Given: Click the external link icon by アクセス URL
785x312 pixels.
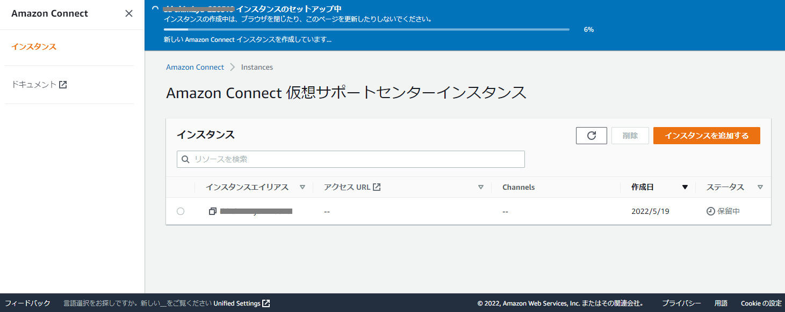Looking at the screenshot, I should click(x=377, y=187).
